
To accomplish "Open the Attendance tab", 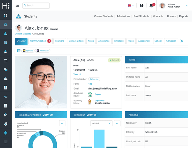I will [104, 41].
